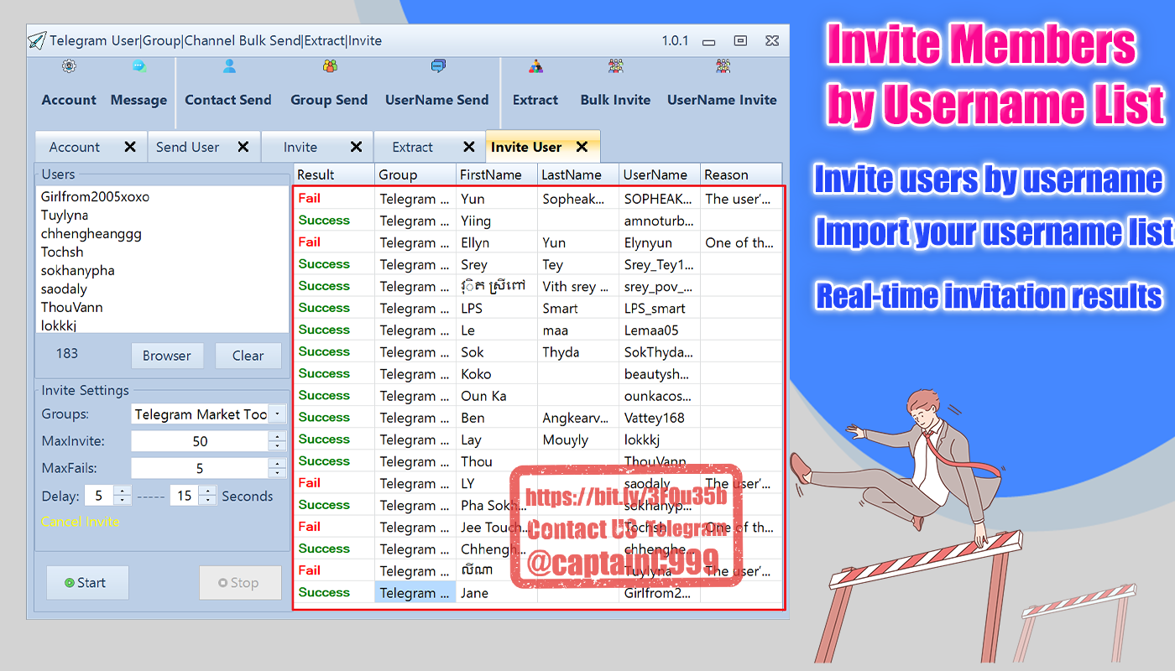Clear the users list

click(x=248, y=356)
